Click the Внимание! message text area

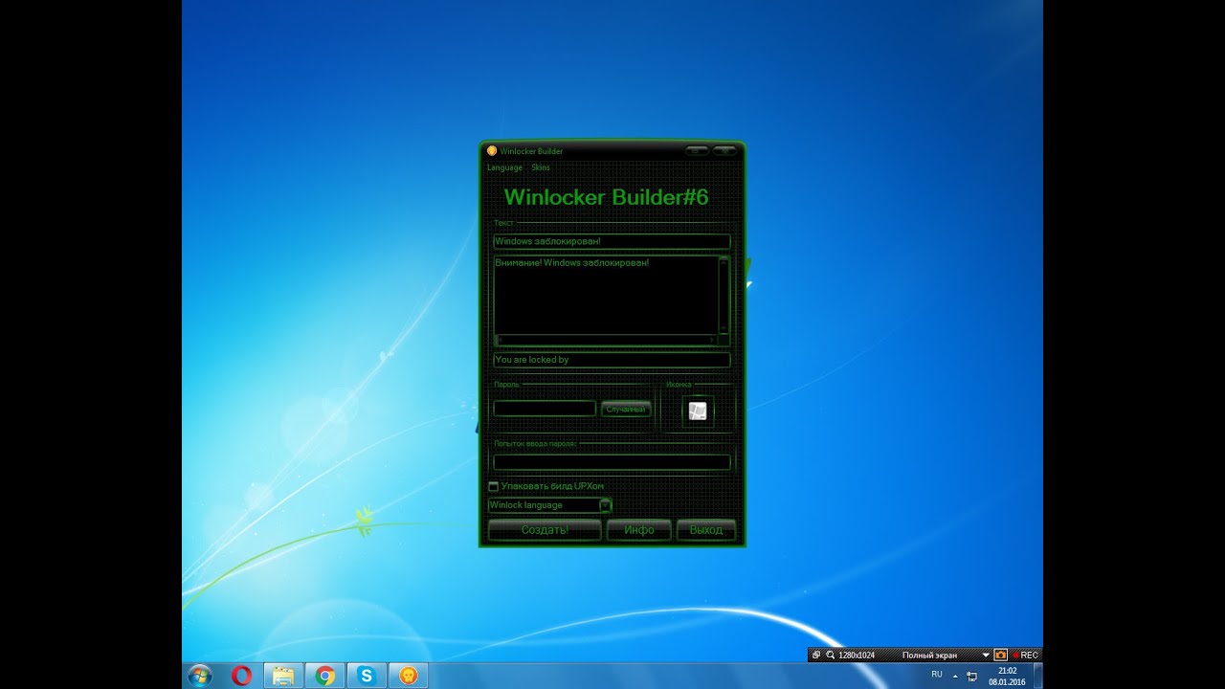pos(606,295)
